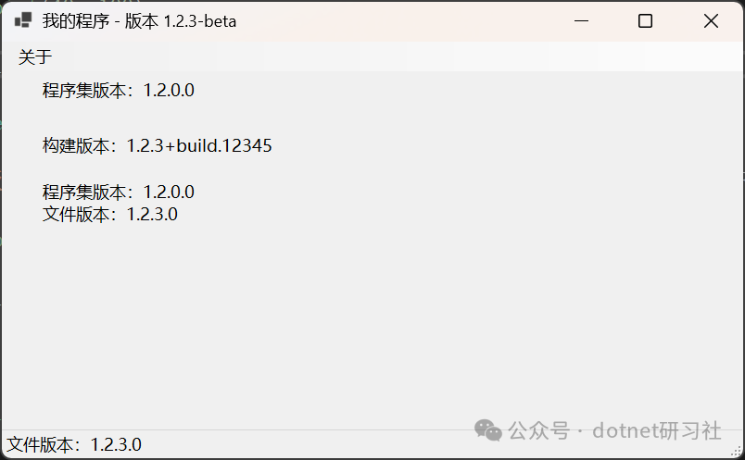The height and width of the screenshot is (460, 745).
Task: Click the 1.2.3-beta version in the title
Action: (200, 20)
